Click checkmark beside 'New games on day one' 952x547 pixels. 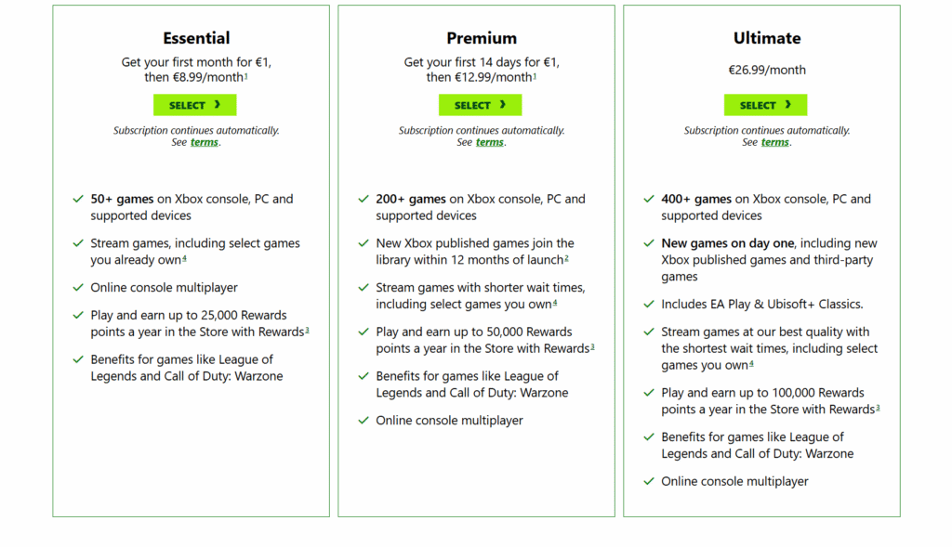click(649, 243)
